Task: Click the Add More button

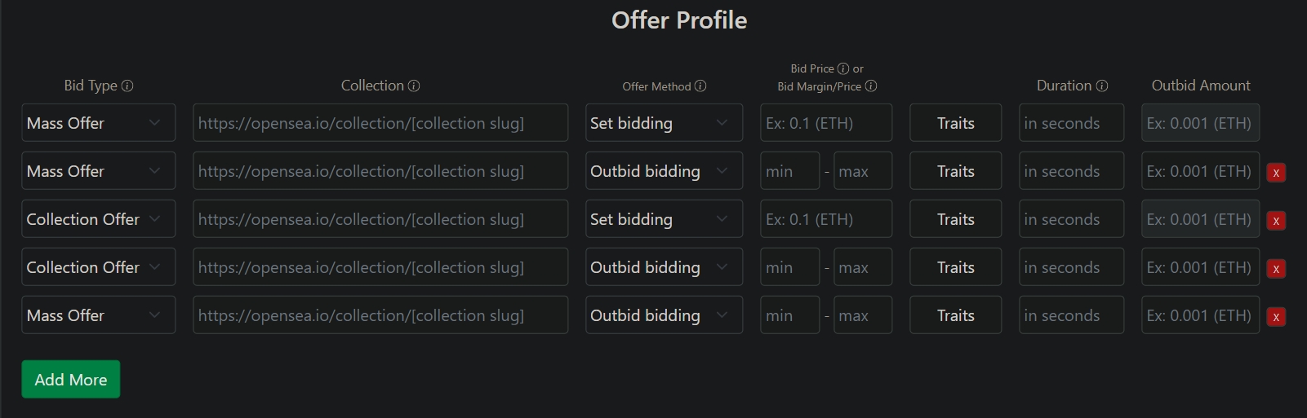Action: (71, 380)
